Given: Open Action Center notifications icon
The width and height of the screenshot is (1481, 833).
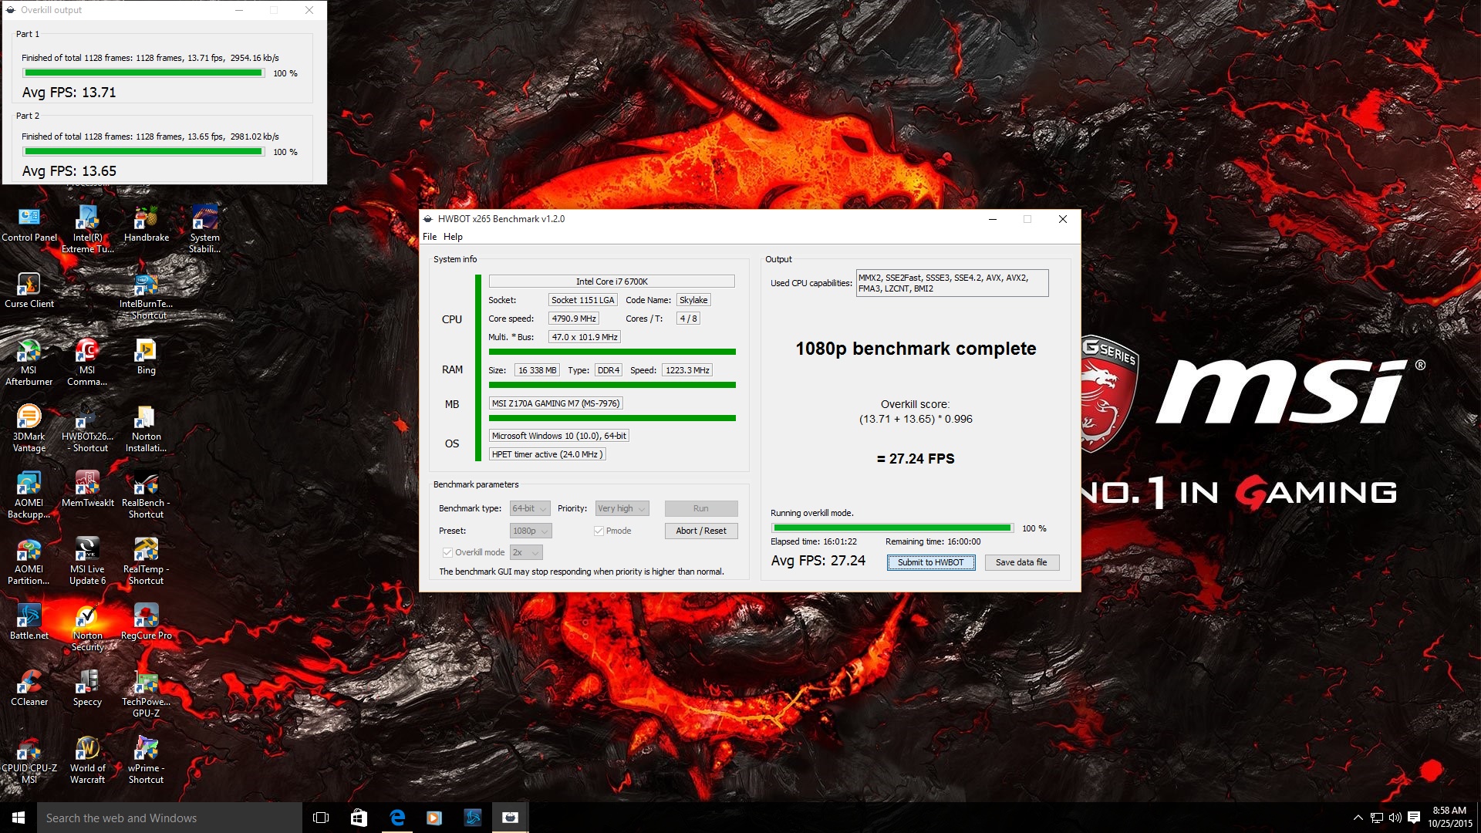Looking at the screenshot, I should click(1414, 818).
